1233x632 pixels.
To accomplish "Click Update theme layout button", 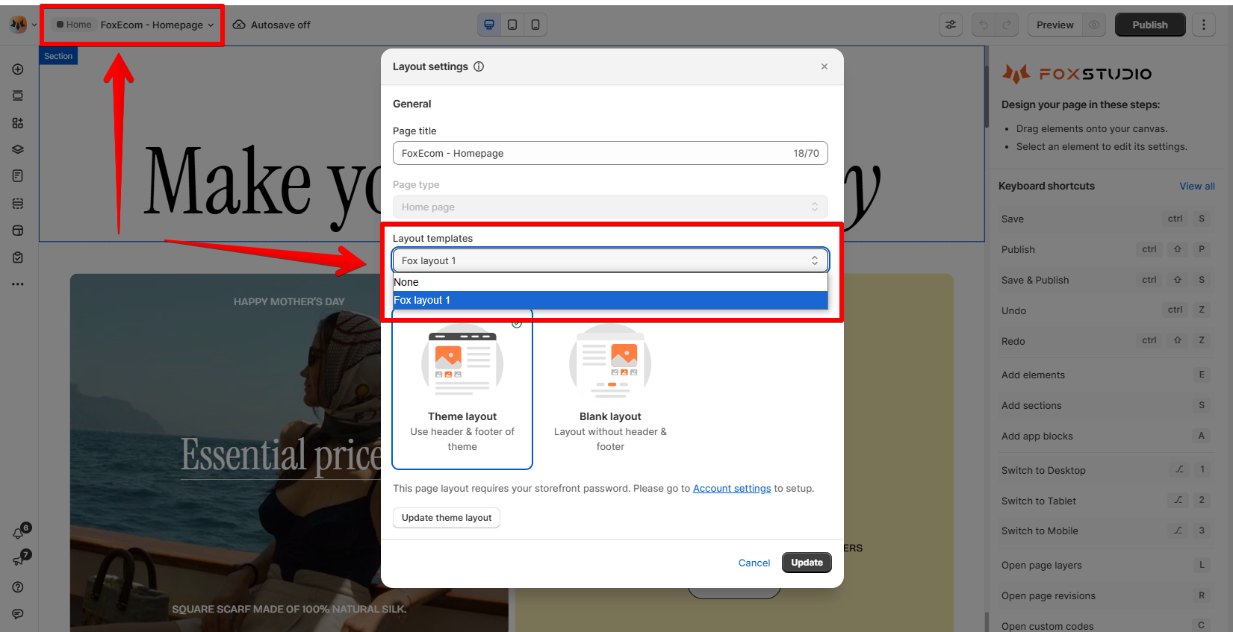I will tap(447, 518).
